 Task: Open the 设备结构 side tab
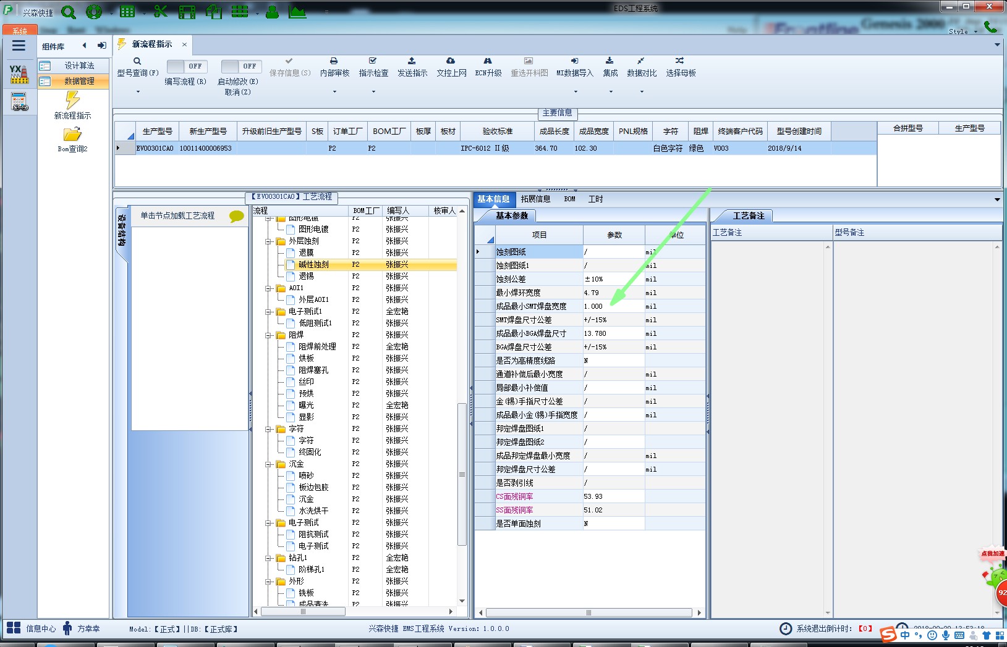point(122,231)
